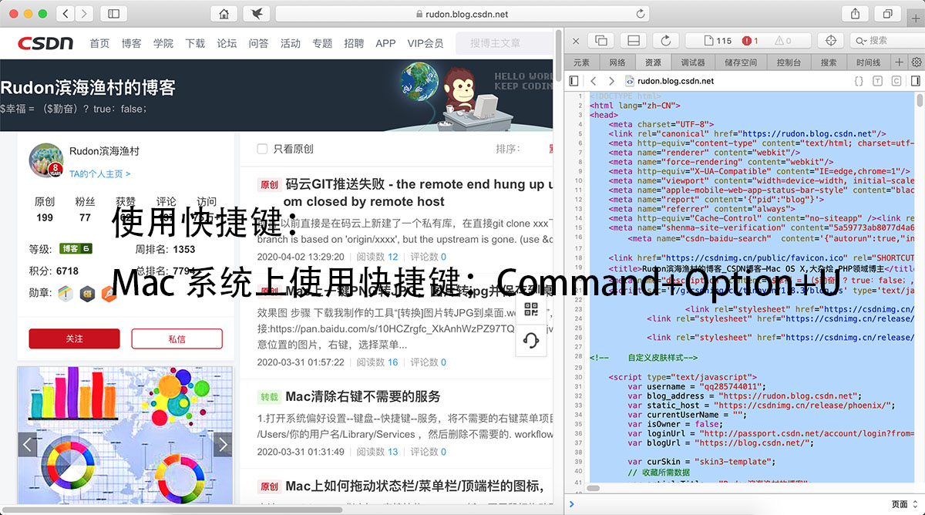Switch to the 时间线 tab
Image resolution: width=925 pixels, height=515 pixels.
click(x=869, y=62)
